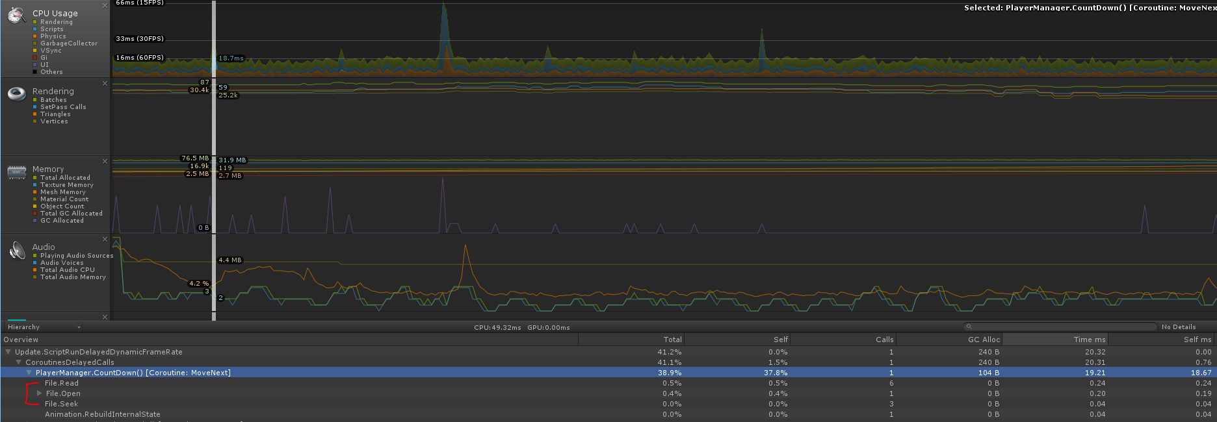Select the Audio module speaker icon
This screenshot has width=1217, height=422.
click(17, 250)
